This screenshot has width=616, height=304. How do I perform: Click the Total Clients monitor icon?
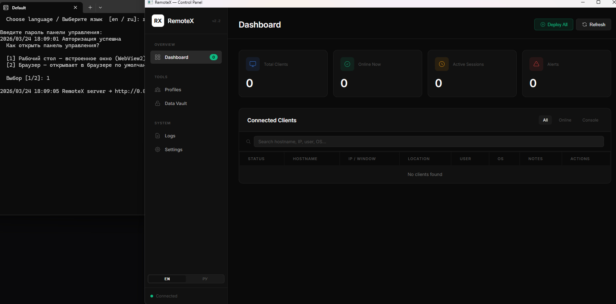tap(253, 64)
